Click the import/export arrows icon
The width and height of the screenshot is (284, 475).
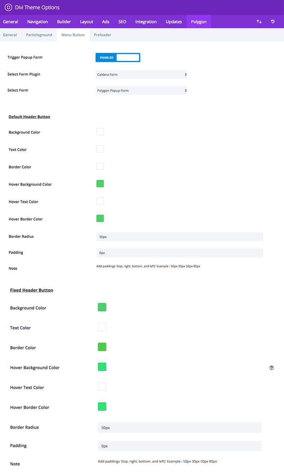[259, 22]
